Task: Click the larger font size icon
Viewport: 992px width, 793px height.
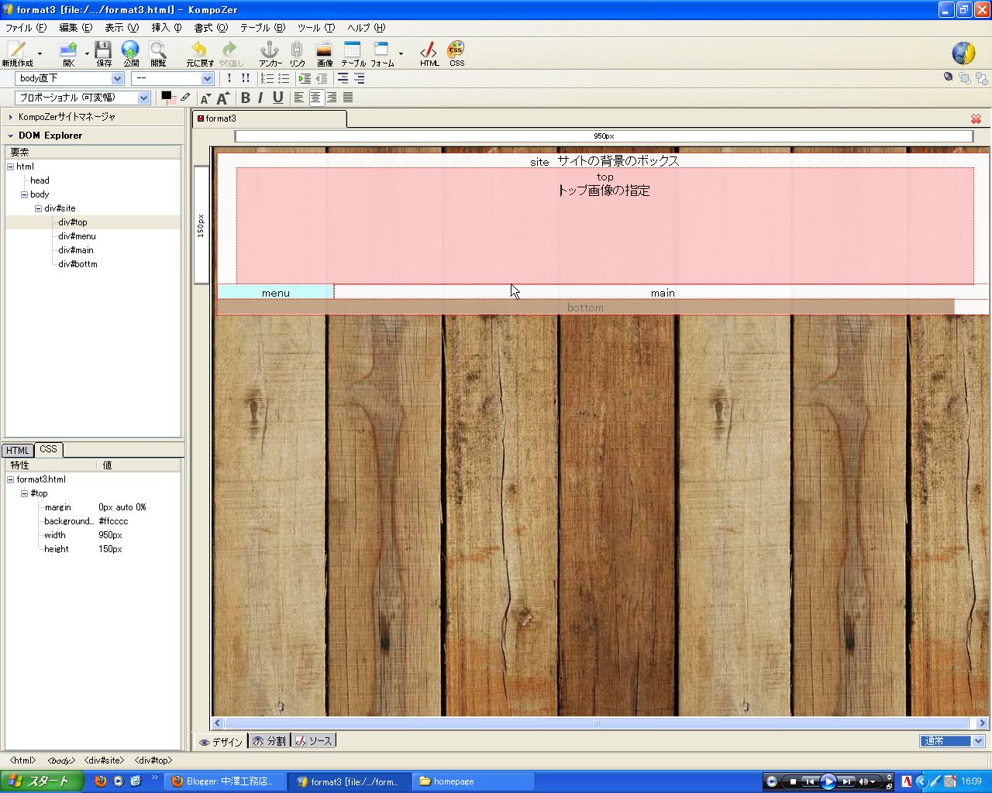Action: [222, 98]
